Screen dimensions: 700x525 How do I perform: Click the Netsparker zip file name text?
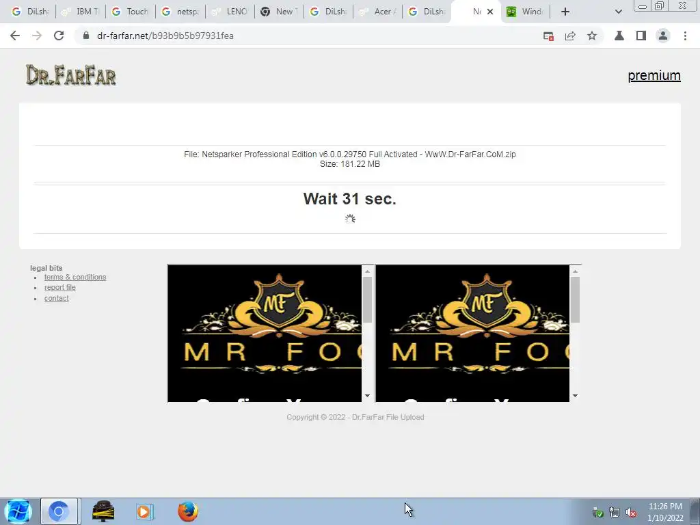tap(358, 154)
